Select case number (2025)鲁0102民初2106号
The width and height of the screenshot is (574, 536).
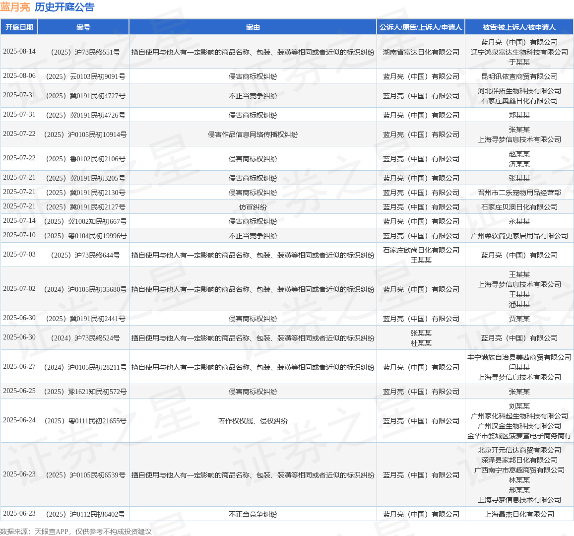85,159
